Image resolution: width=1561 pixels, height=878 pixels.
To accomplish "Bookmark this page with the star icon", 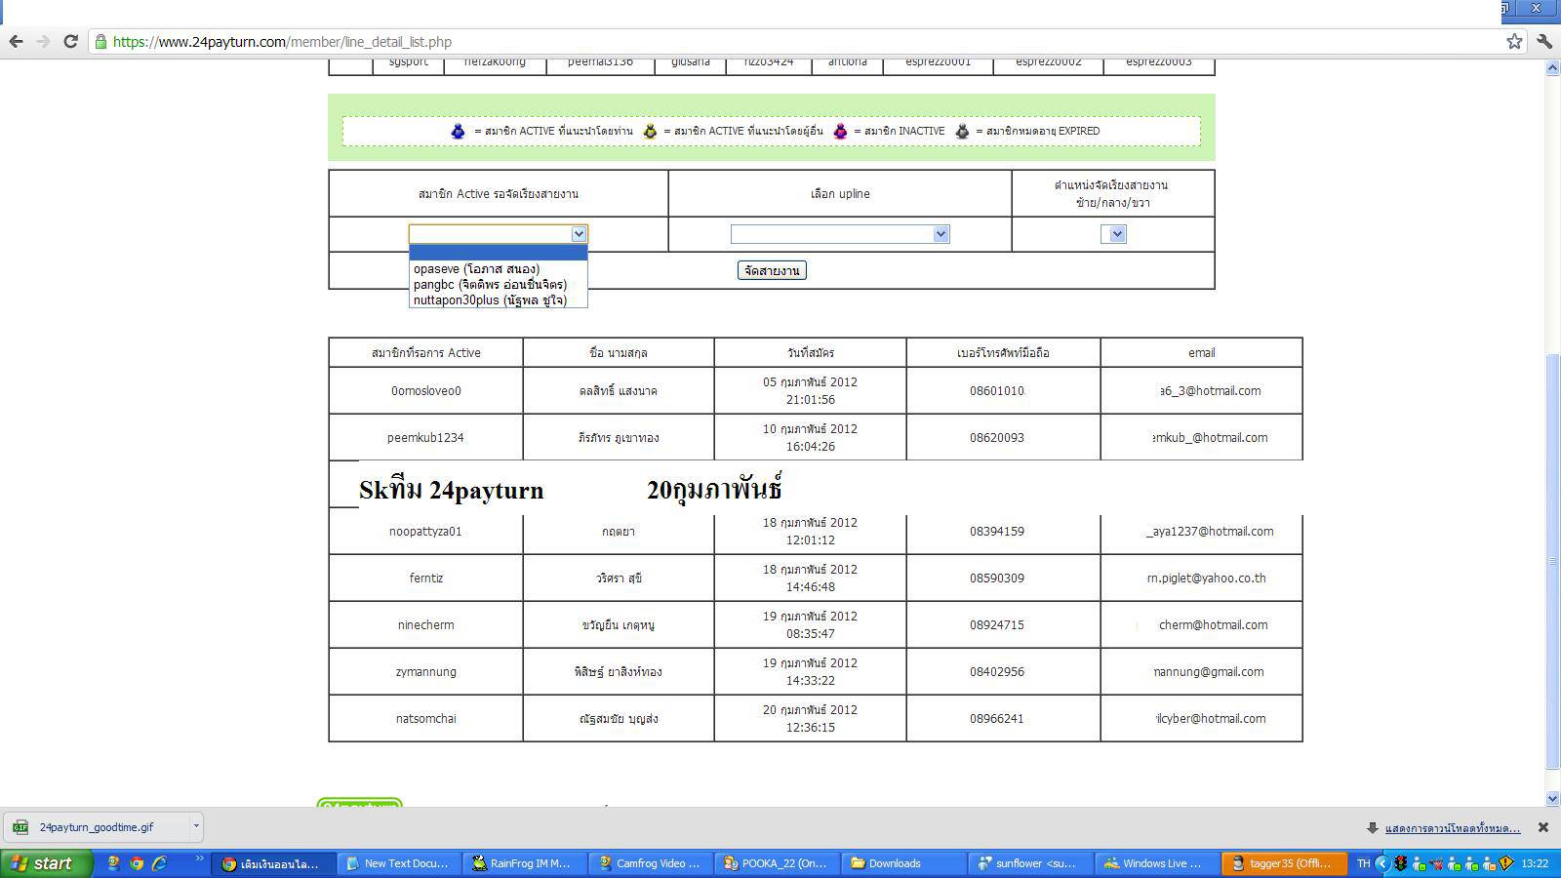I will tap(1514, 41).
